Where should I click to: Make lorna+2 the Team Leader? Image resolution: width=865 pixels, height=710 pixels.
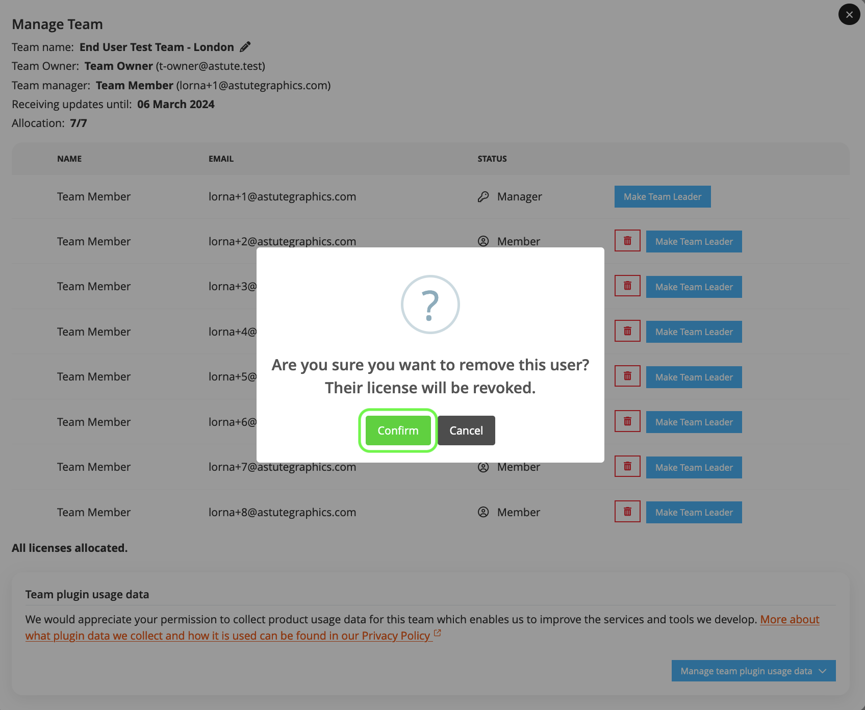694,242
